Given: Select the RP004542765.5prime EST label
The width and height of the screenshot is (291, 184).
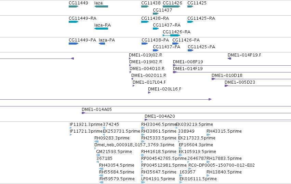Looking at the screenshot, I should (x=164, y=158).
